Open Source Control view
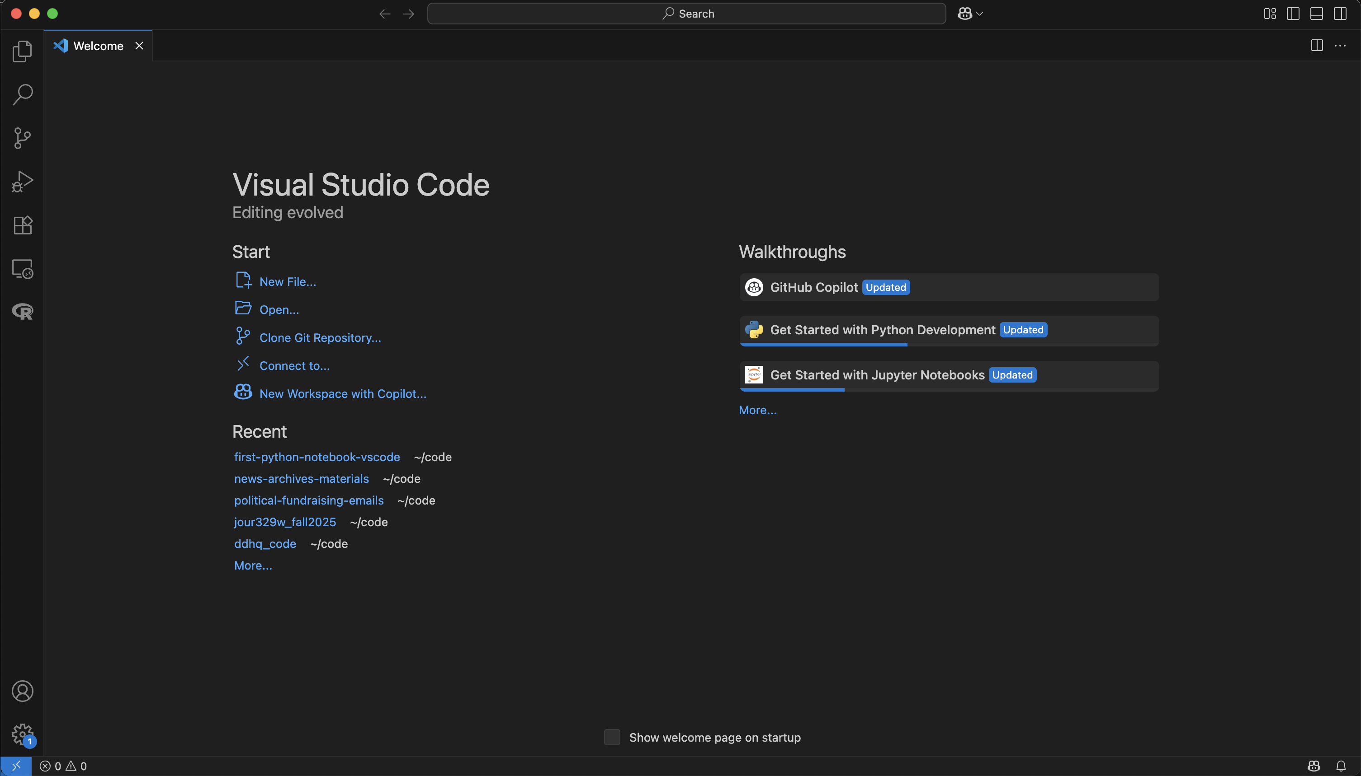Viewport: 1361px width, 776px height. coord(22,138)
